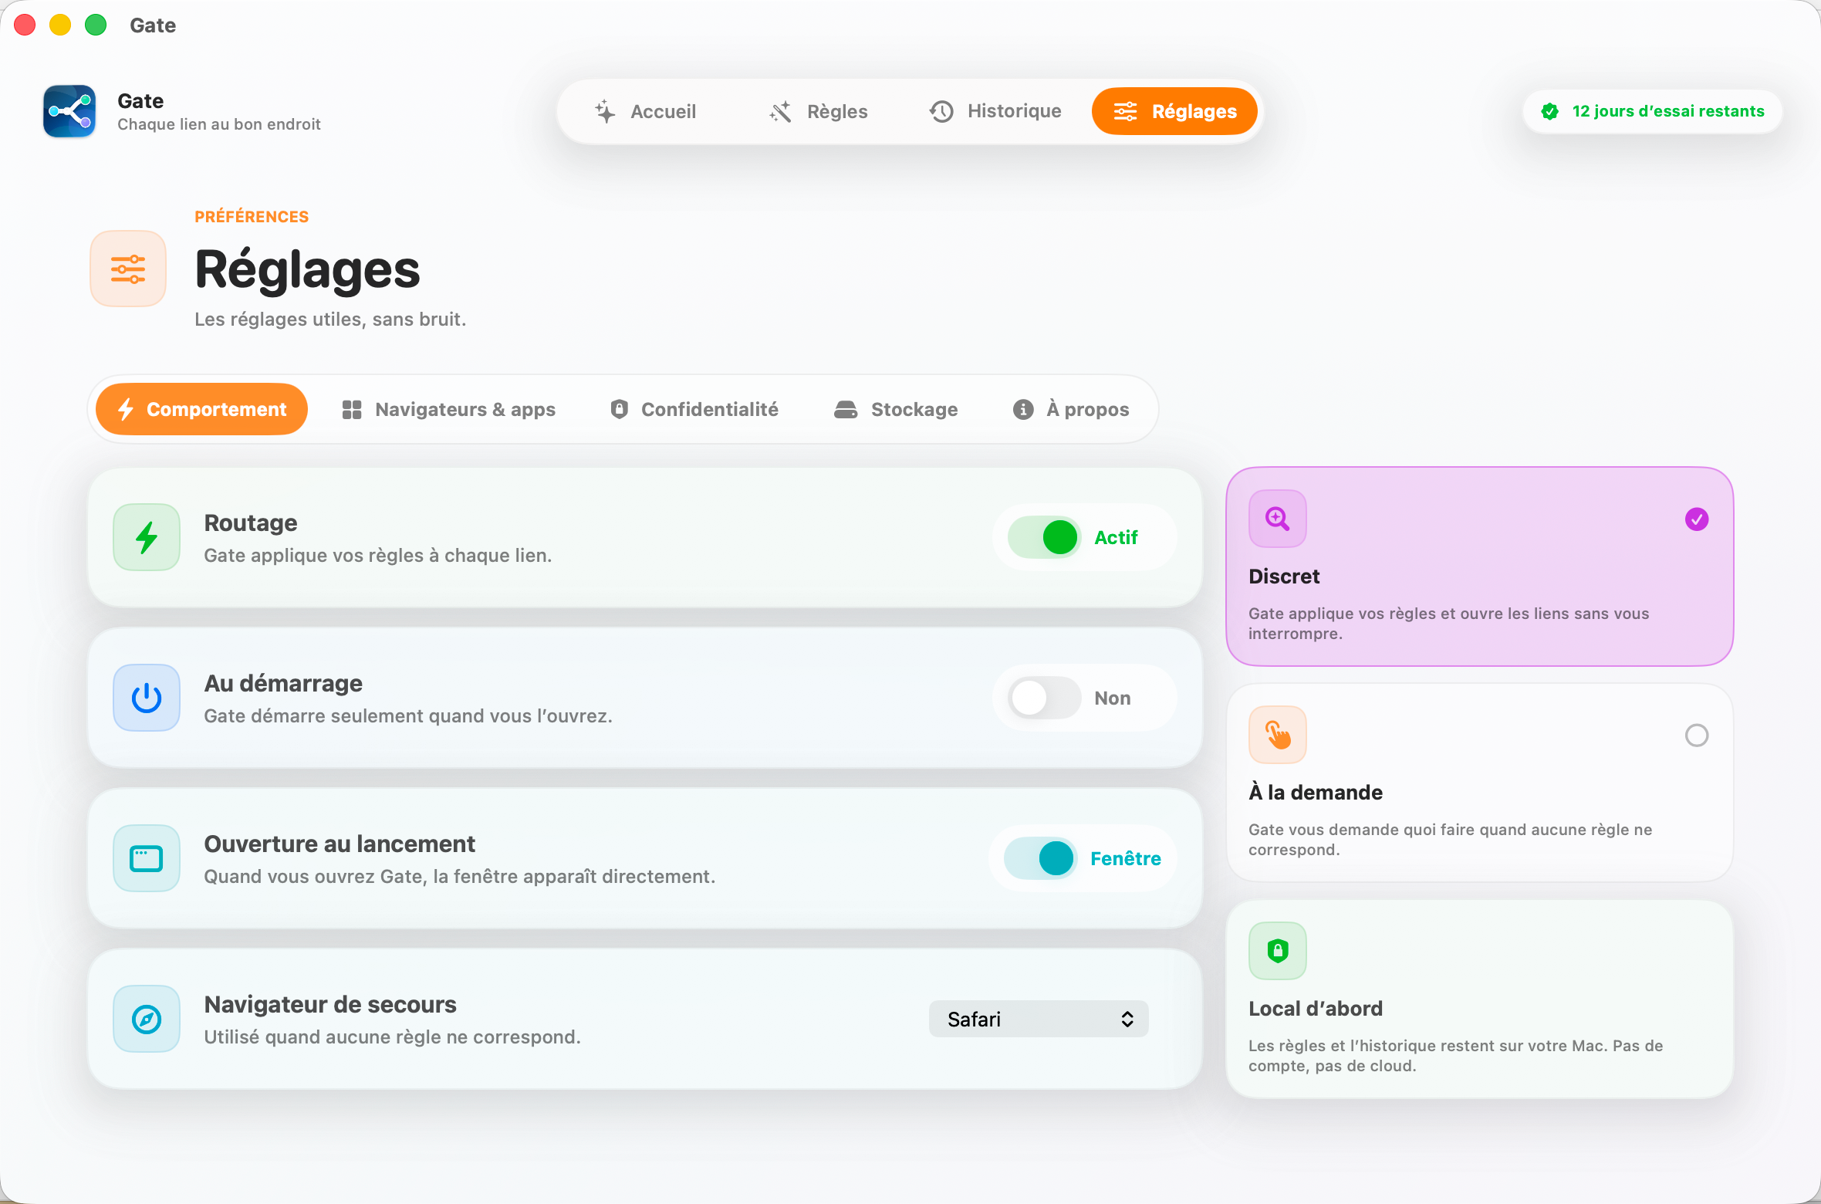Click the lightning icon in Comportement tab
The height and width of the screenshot is (1204, 1821).
pyautogui.click(x=126, y=409)
